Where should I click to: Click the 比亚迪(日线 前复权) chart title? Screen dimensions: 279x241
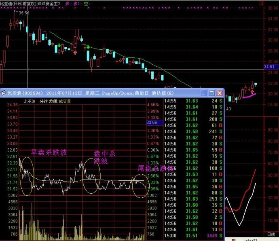[18, 4]
